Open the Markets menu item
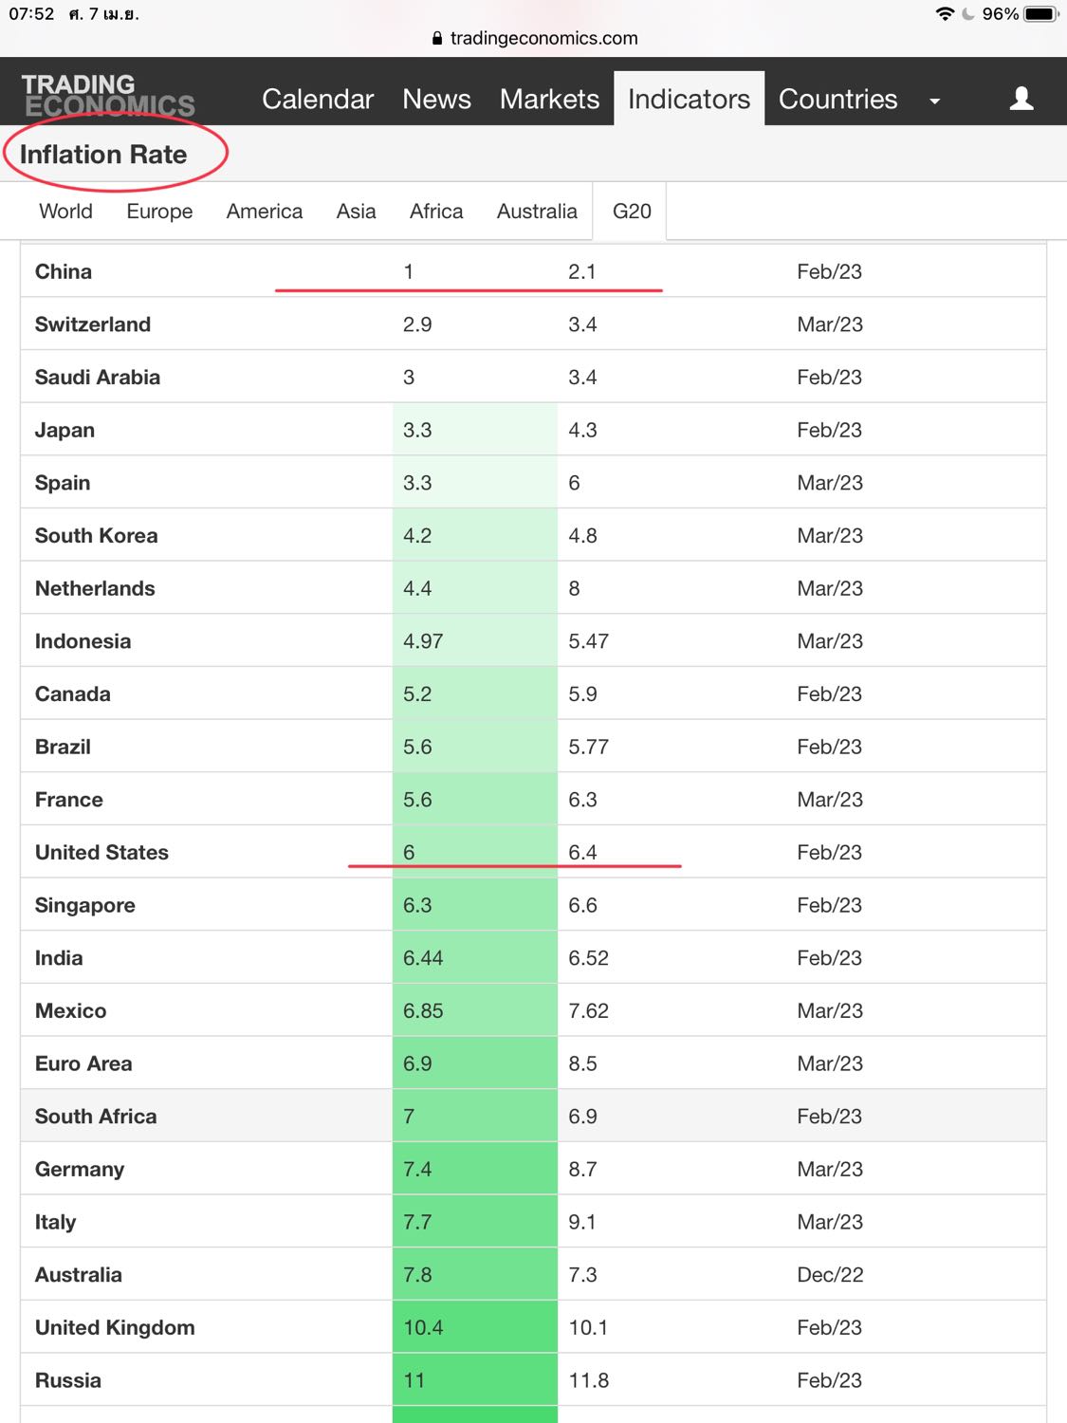This screenshot has height=1423, width=1067. (x=549, y=99)
